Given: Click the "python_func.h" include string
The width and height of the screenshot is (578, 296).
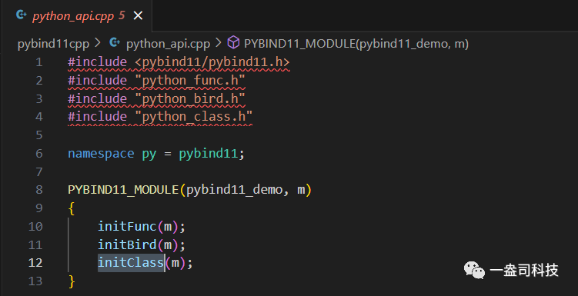Looking at the screenshot, I should coord(190,80).
